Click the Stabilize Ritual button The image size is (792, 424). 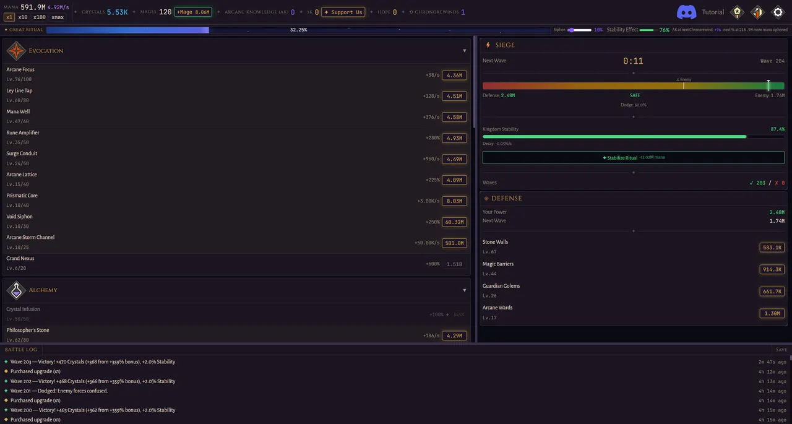click(x=634, y=157)
